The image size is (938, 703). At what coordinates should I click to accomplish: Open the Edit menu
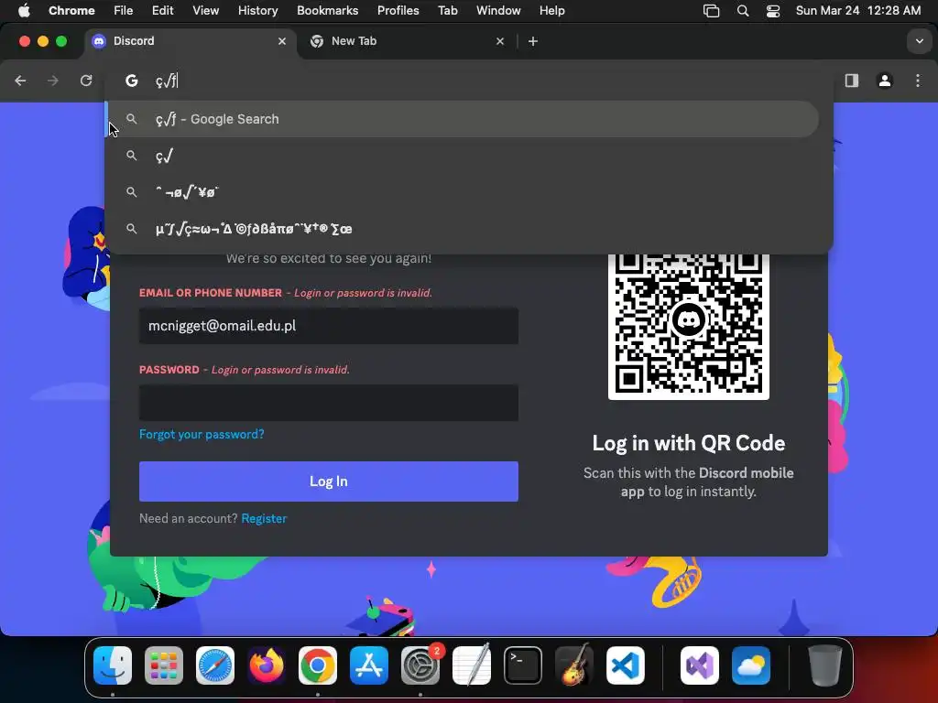[162, 11]
